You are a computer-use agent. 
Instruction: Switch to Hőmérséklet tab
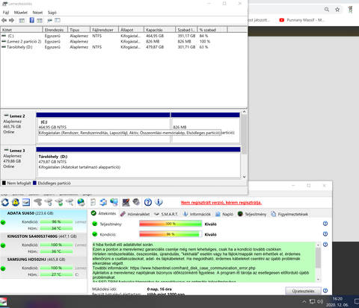[x=135, y=214]
